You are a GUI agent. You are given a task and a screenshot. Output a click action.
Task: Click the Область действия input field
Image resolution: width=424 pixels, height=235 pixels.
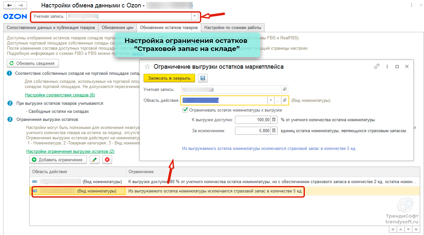click(x=224, y=100)
